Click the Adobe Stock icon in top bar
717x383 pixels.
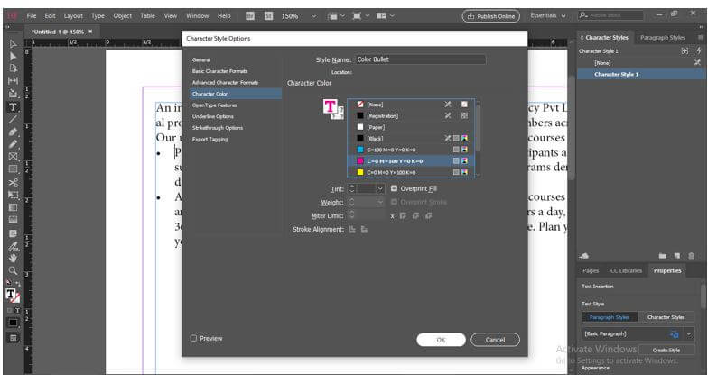(x=269, y=16)
